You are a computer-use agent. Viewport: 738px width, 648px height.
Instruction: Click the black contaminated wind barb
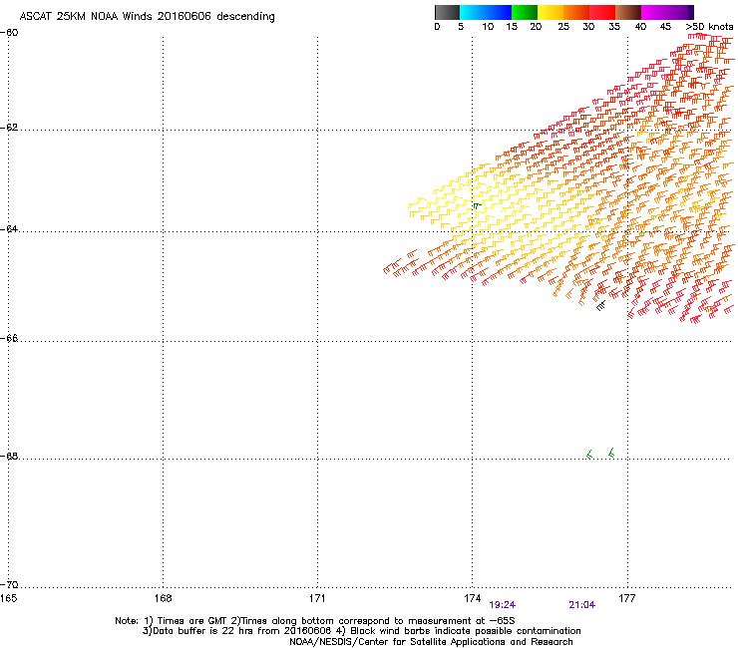[601, 306]
